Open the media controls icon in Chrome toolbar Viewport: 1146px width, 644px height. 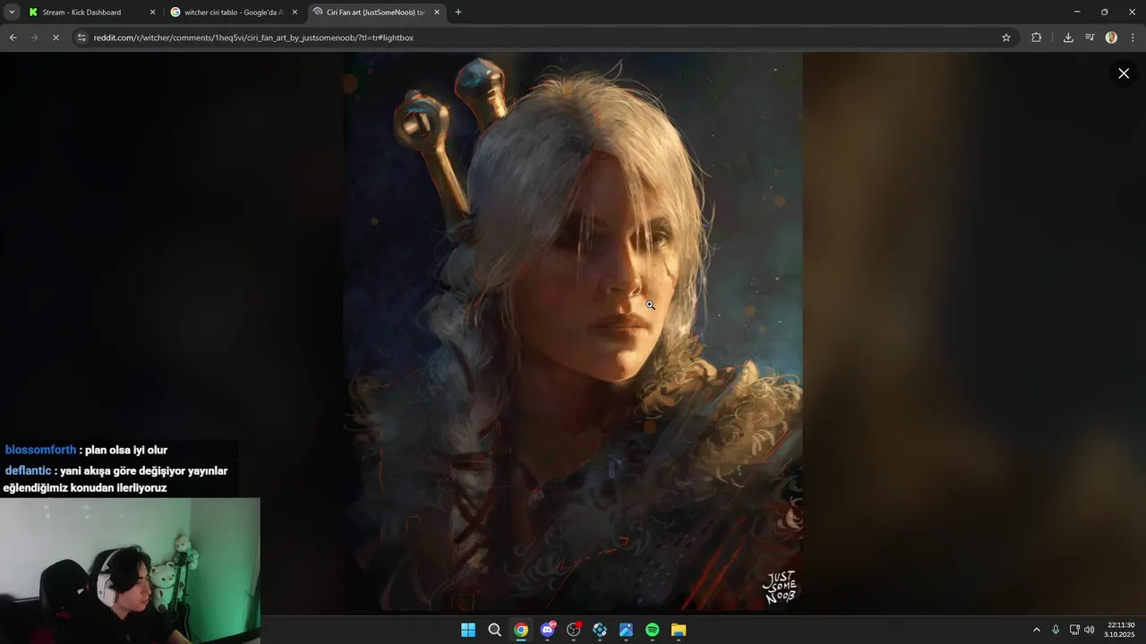pos(1090,38)
